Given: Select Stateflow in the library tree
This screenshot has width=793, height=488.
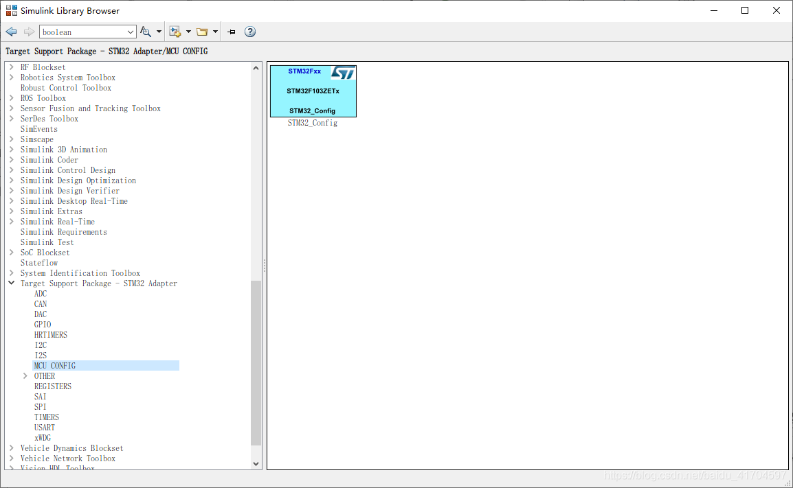Looking at the screenshot, I should coord(39,263).
